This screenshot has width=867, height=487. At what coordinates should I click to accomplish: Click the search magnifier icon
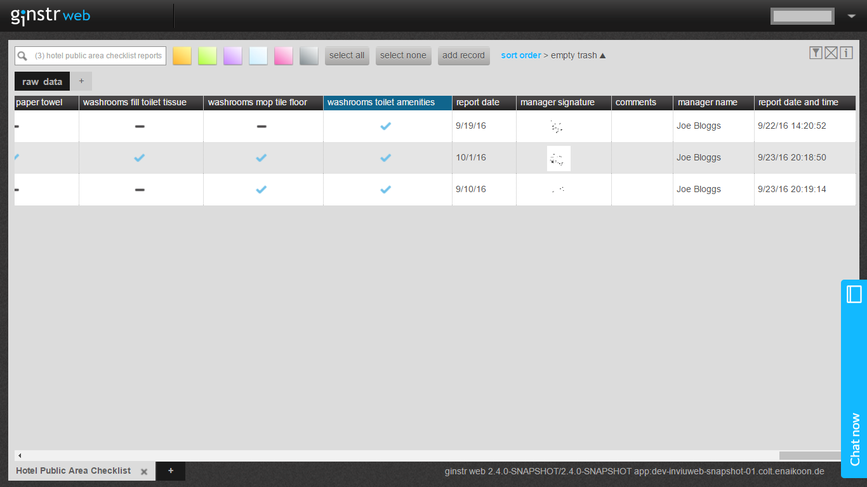pyautogui.click(x=22, y=55)
